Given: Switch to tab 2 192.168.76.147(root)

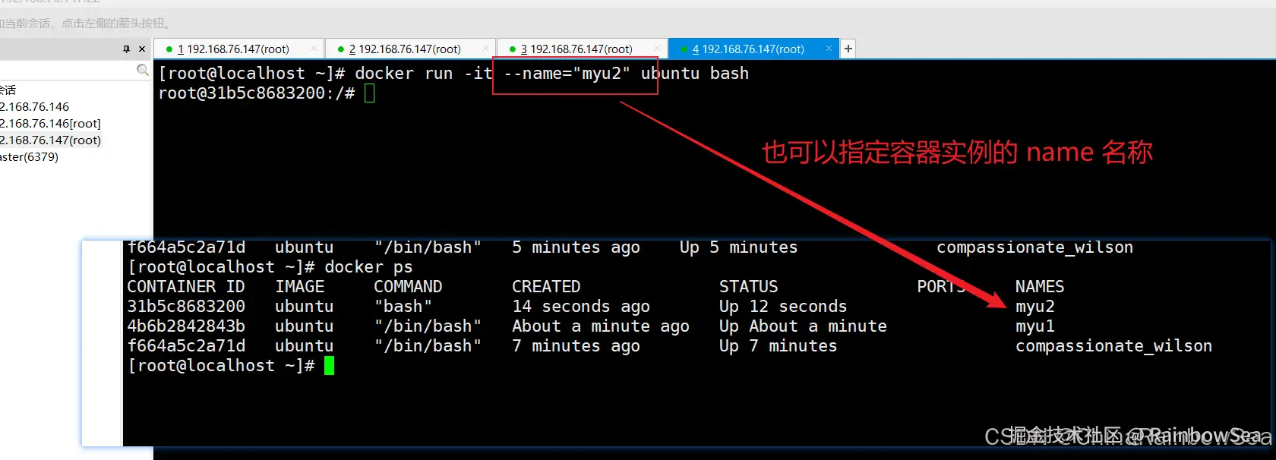Looking at the screenshot, I should coord(410,49).
